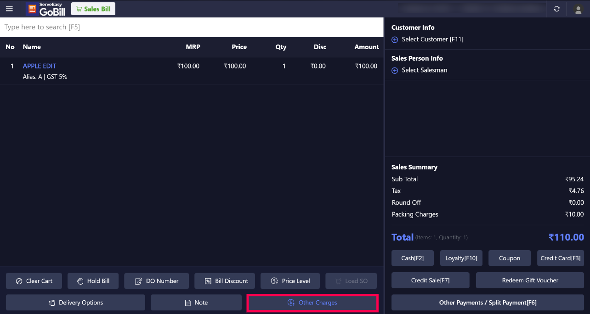Screen dimensions: 590x314
Task: Click APPLE EDIT discount ₹0.00 cell
Action: tap(318, 66)
